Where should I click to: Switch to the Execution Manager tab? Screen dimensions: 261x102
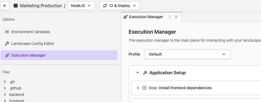(x=151, y=17)
